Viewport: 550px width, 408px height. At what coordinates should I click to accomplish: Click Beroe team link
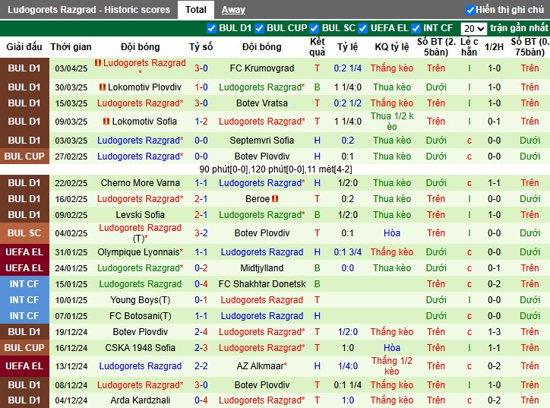(x=258, y=199)
